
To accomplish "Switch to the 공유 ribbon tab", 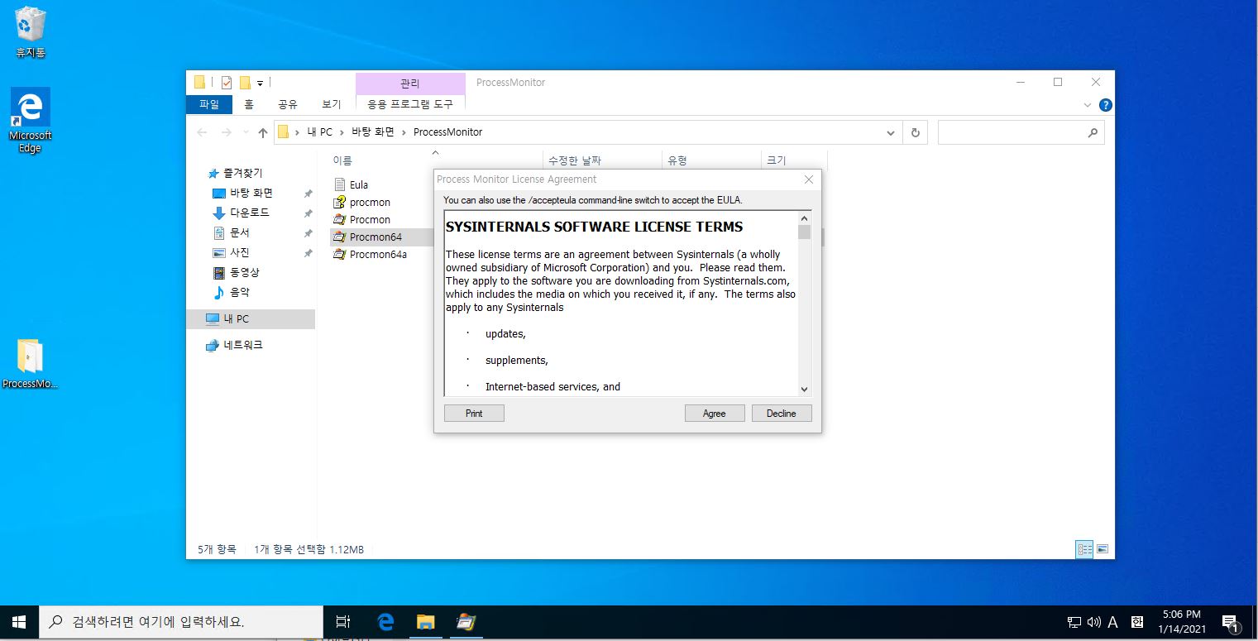I will (287, 104).
